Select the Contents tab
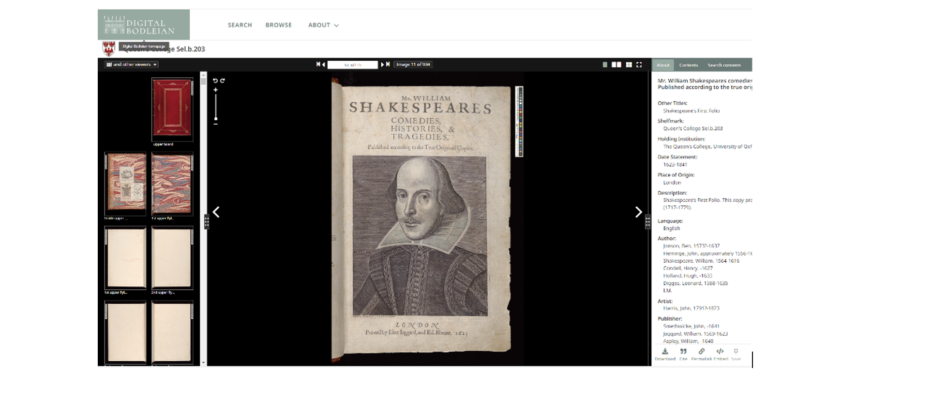Screen dimensions: 932x397 (688, 65)
